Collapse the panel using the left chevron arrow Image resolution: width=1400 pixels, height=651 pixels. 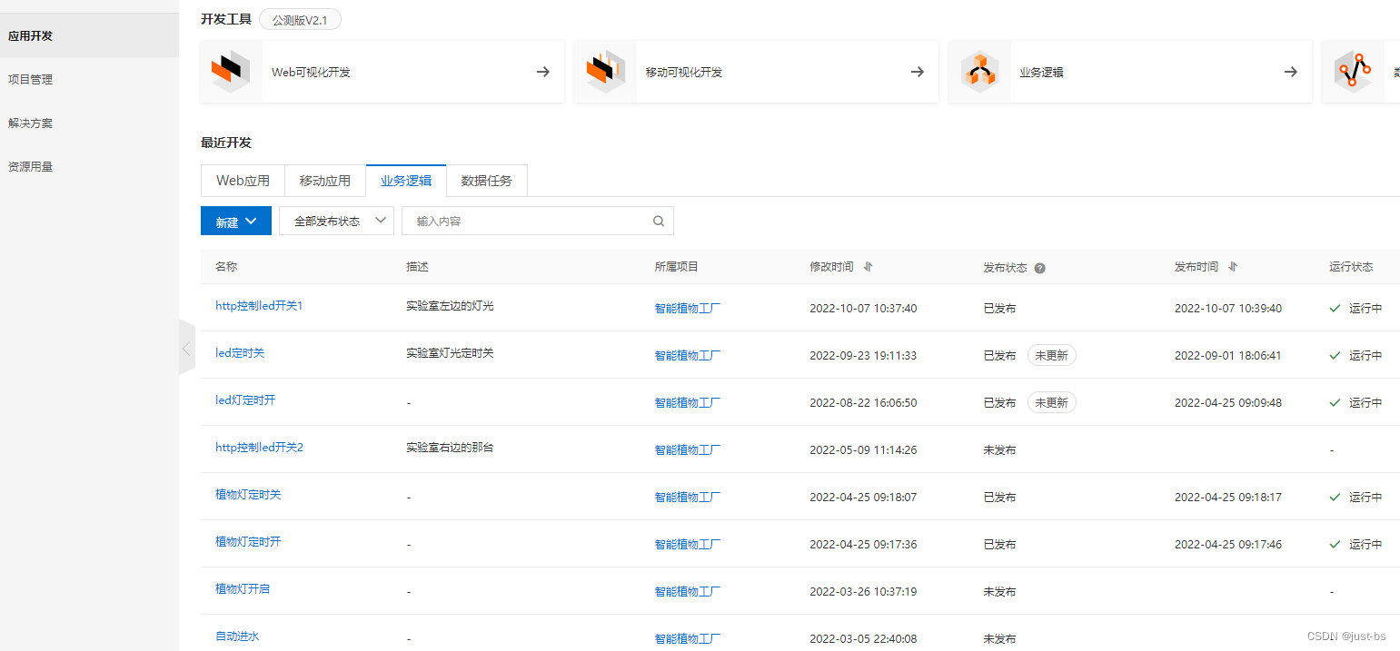click(x=186, y=349)
